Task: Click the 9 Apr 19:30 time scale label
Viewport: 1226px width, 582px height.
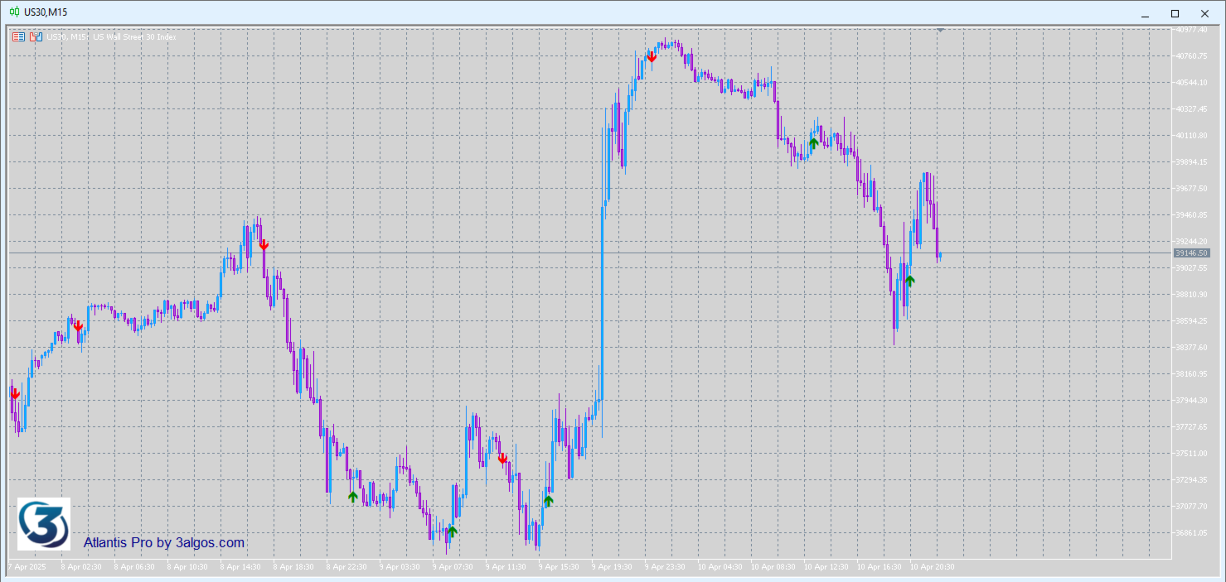Action: [x=612, y=567]
